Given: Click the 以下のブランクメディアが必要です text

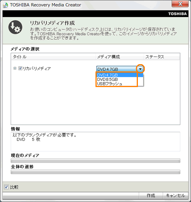Looking at the screenshot, I should 44,135.
